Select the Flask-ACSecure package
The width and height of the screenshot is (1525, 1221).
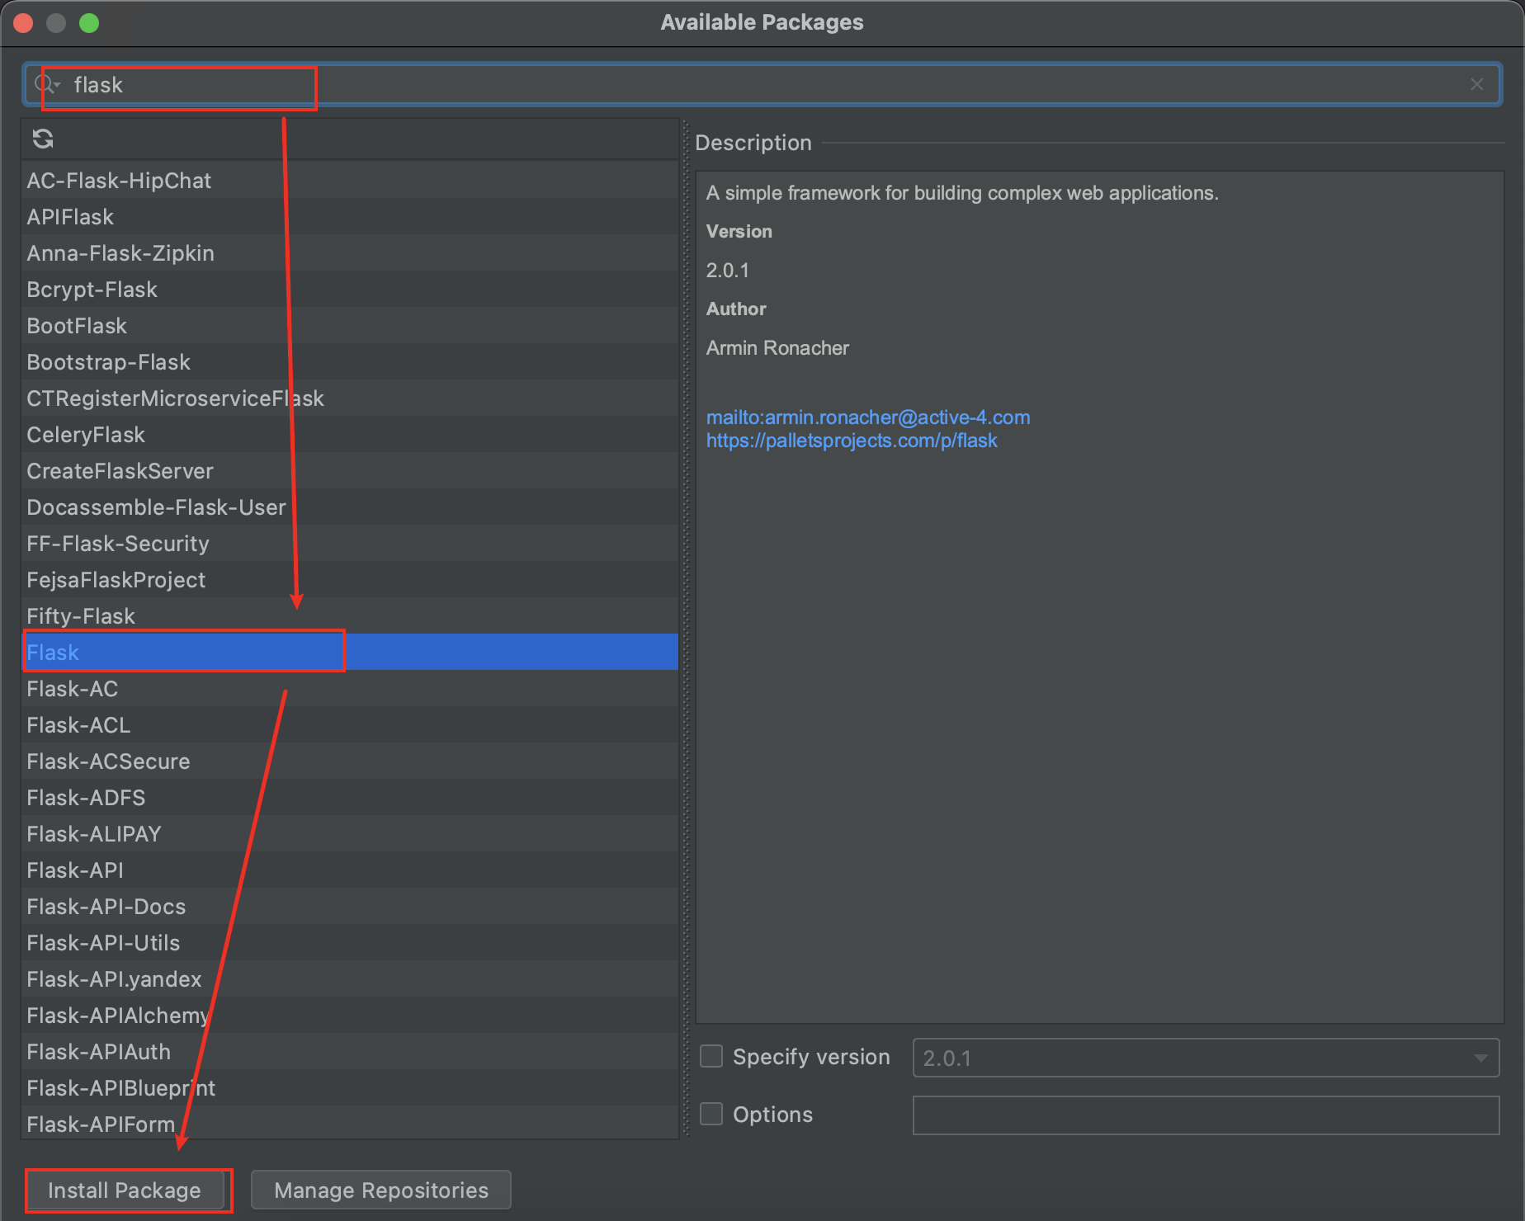click(350, 761)
